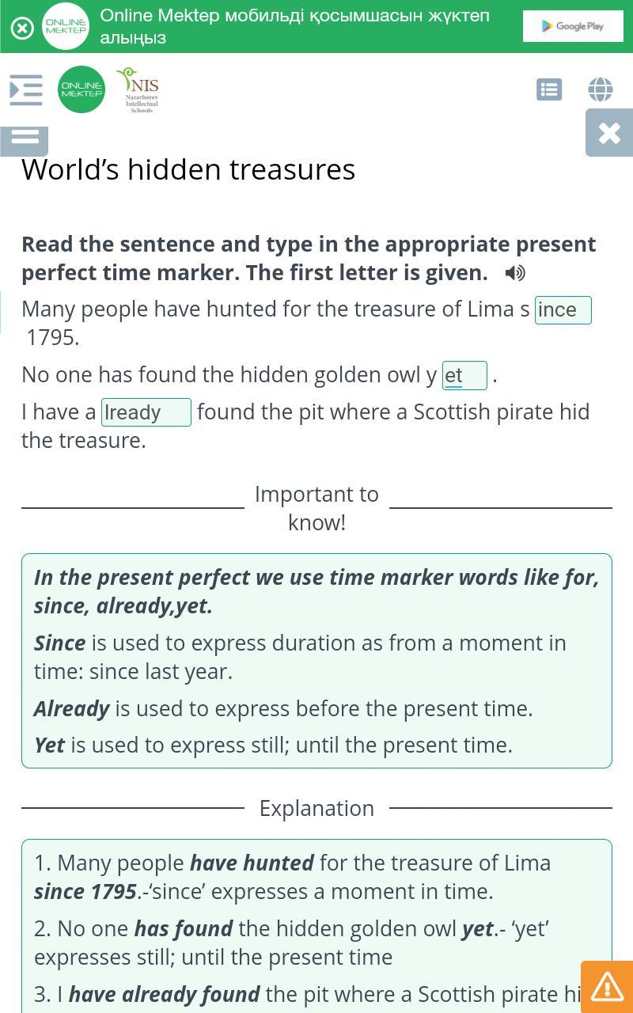This screenshot has width=633, height=1013.
Task: Click the 'World's hidden treasures' heading
Action: click(188, 169)
